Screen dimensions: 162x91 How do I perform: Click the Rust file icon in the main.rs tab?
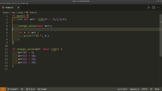click(3, 8)
